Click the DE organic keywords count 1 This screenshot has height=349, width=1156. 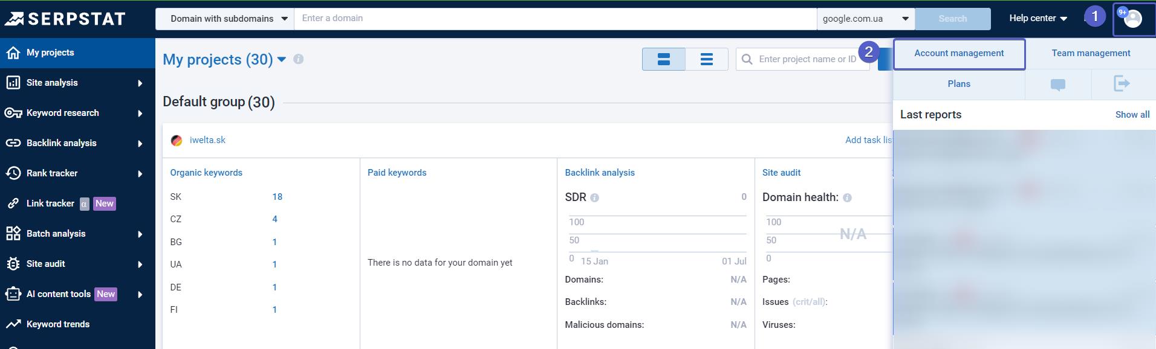point(274,287)
